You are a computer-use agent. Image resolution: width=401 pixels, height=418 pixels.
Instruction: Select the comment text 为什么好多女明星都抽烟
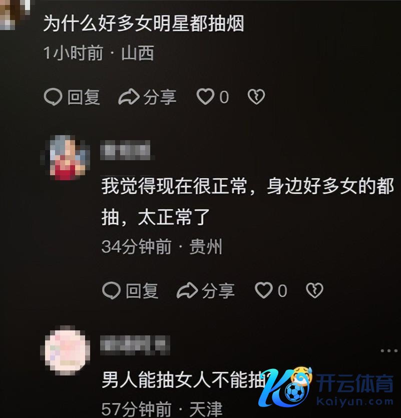point(144,24)
